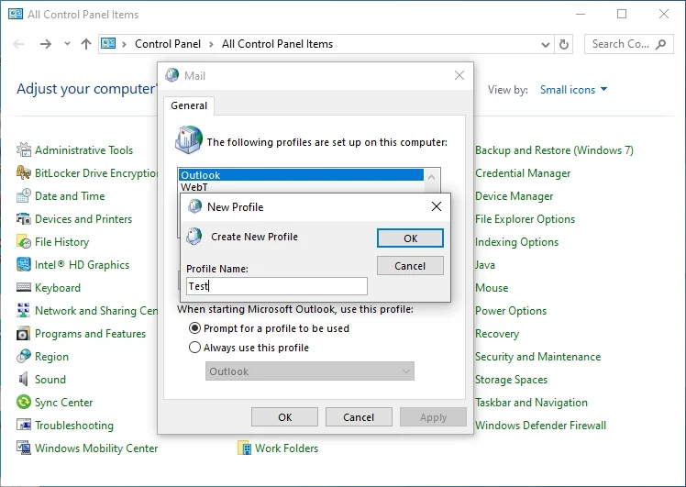Click Control Panel breadcrumb item
This screenshot has width=686, height=487.
coord(168,44)
